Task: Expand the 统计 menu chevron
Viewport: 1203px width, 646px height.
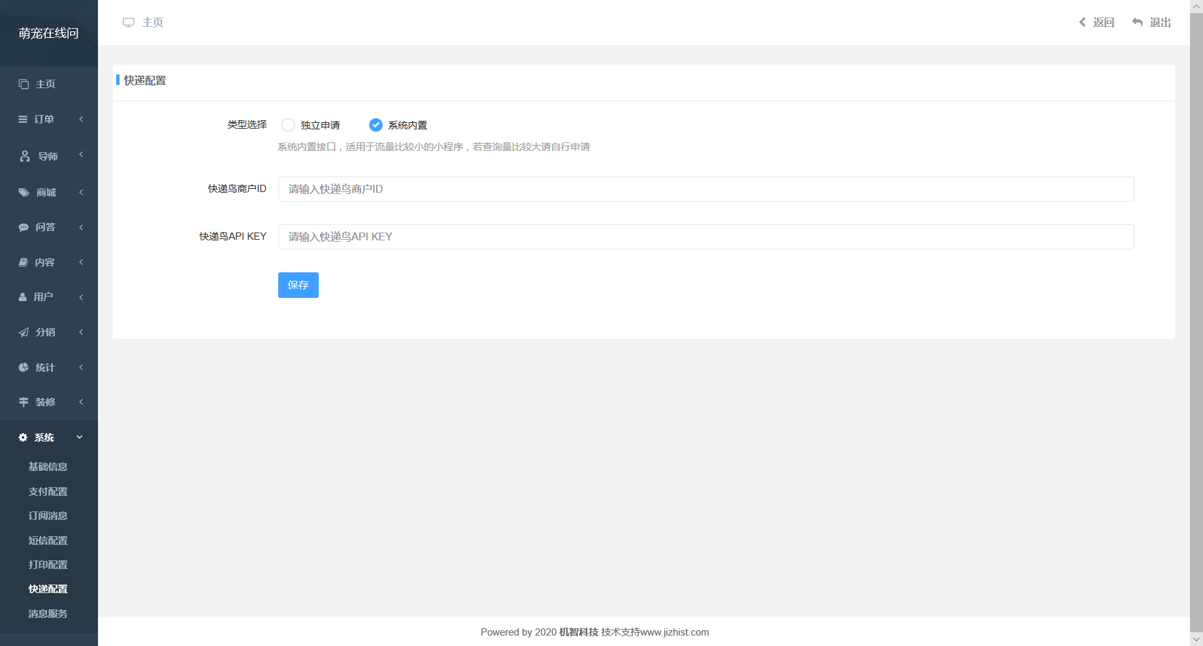Action: [81, 367]
